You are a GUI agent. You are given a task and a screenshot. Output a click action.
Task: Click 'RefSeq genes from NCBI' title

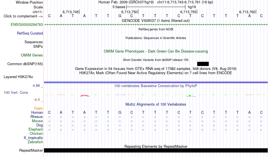[x=156, y=29]
